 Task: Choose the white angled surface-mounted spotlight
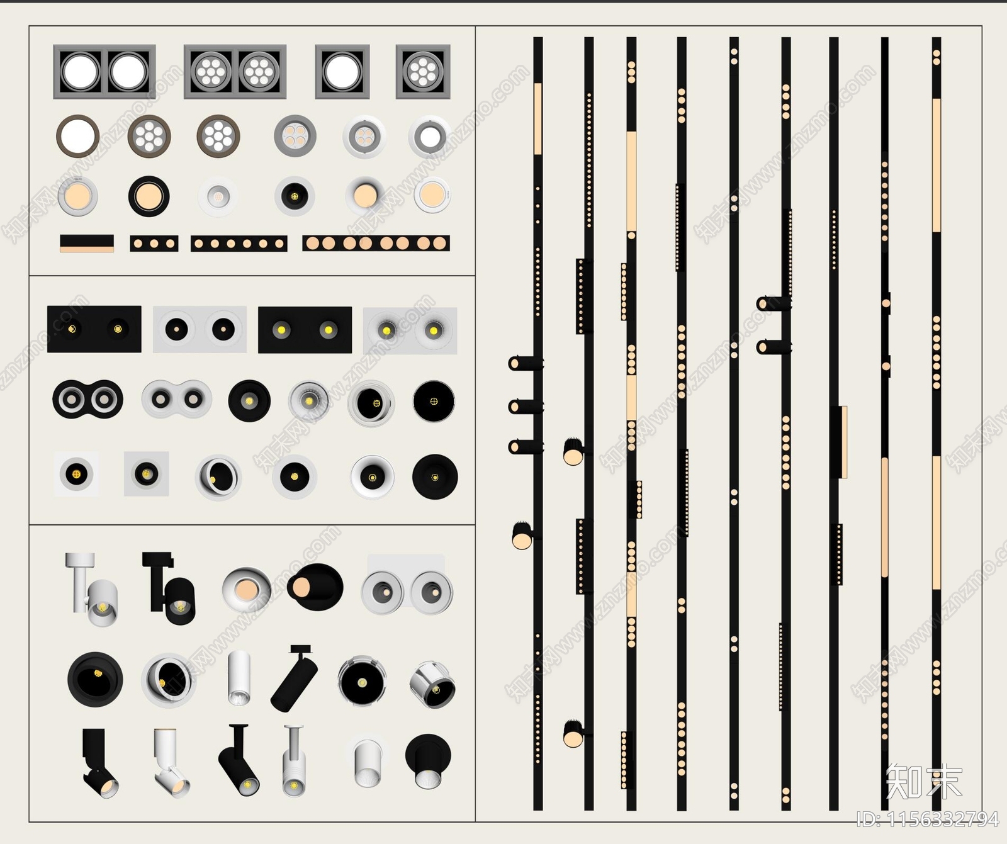click(171, 763)
